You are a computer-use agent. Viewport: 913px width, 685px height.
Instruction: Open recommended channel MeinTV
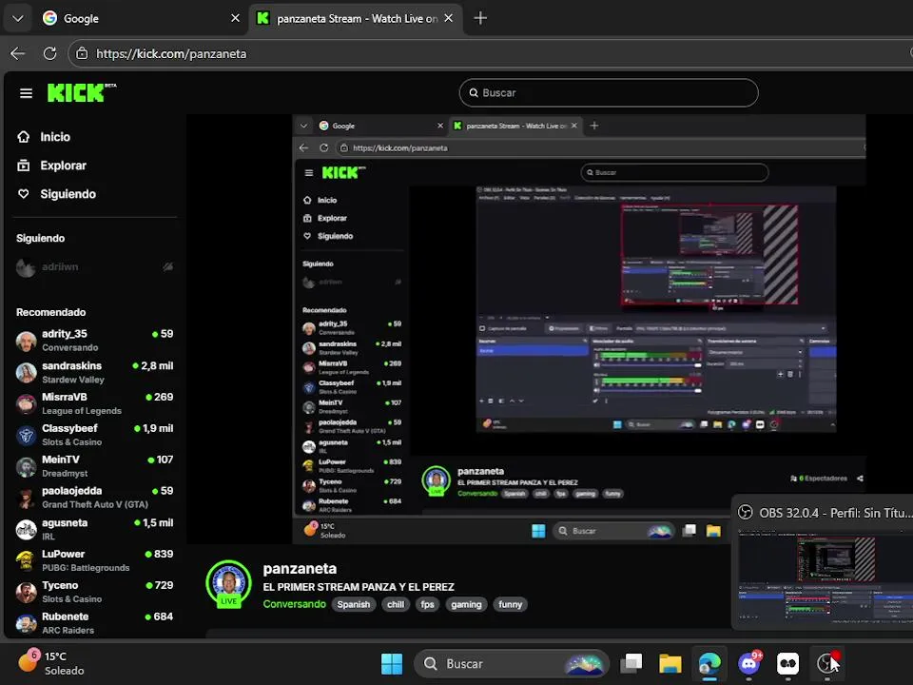[x=95, y=466]
